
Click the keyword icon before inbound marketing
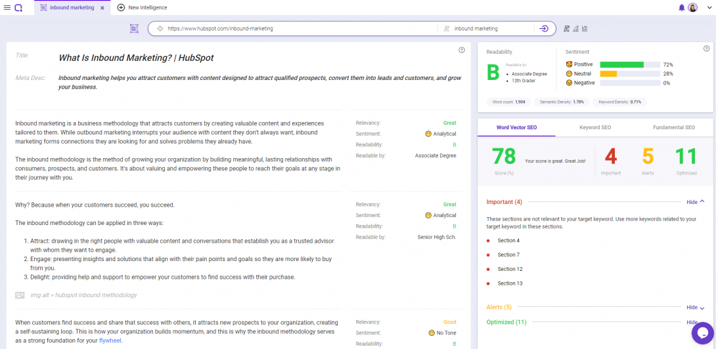pyautogui.click(x=447, y=28)
